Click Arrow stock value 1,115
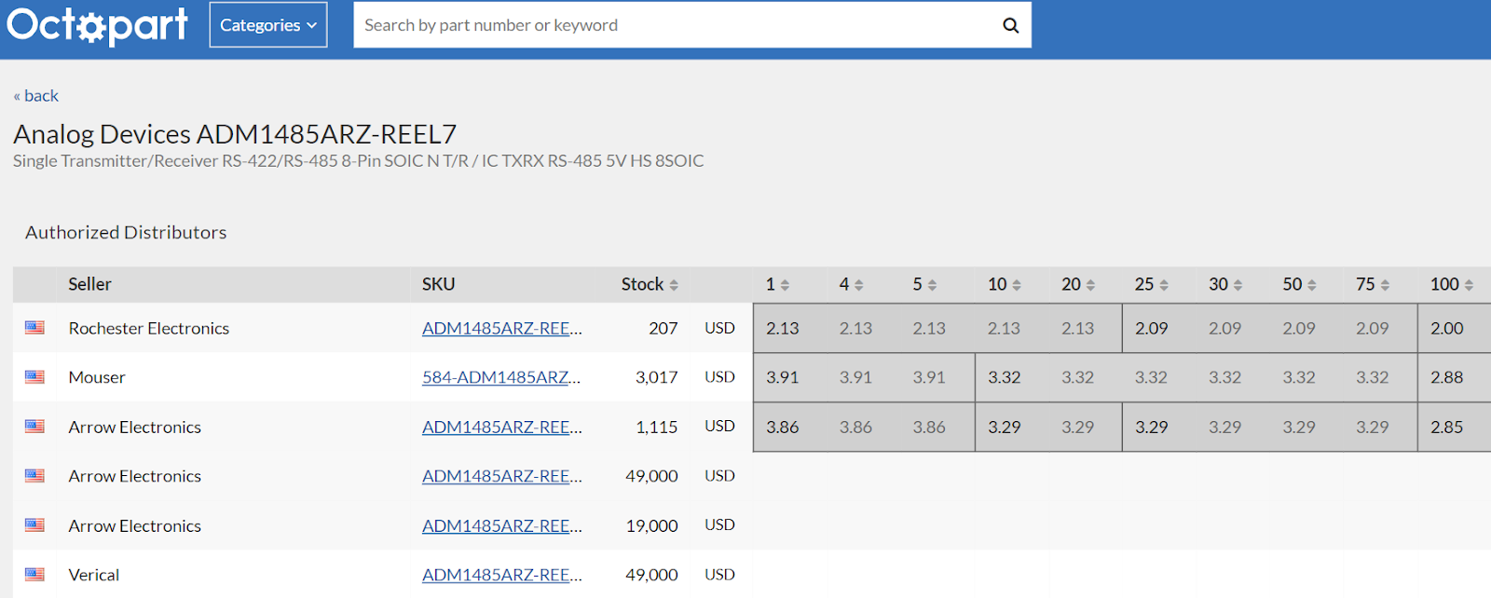Viewport: 1491px width, 598px height. (657, 427)
